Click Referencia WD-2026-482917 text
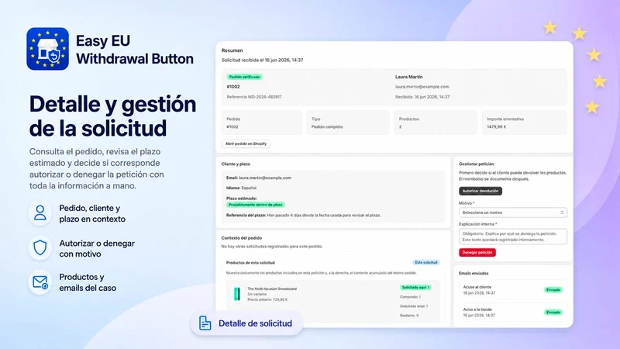 254,96
